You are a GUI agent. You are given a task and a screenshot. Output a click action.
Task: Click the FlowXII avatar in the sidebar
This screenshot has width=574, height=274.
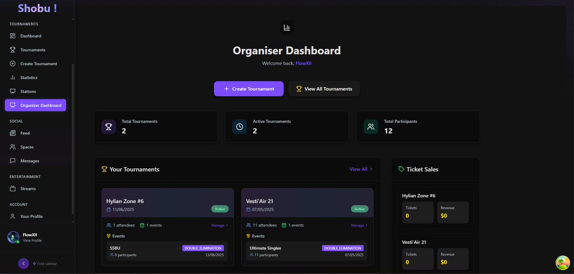click(13, 237)
